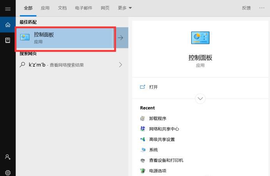Switch to the 应用 tab

[45, 8]
